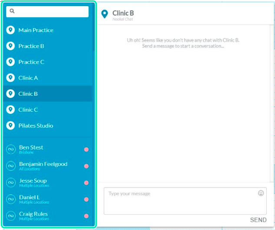Open chat with Daniel L

[x=48, y=199]
